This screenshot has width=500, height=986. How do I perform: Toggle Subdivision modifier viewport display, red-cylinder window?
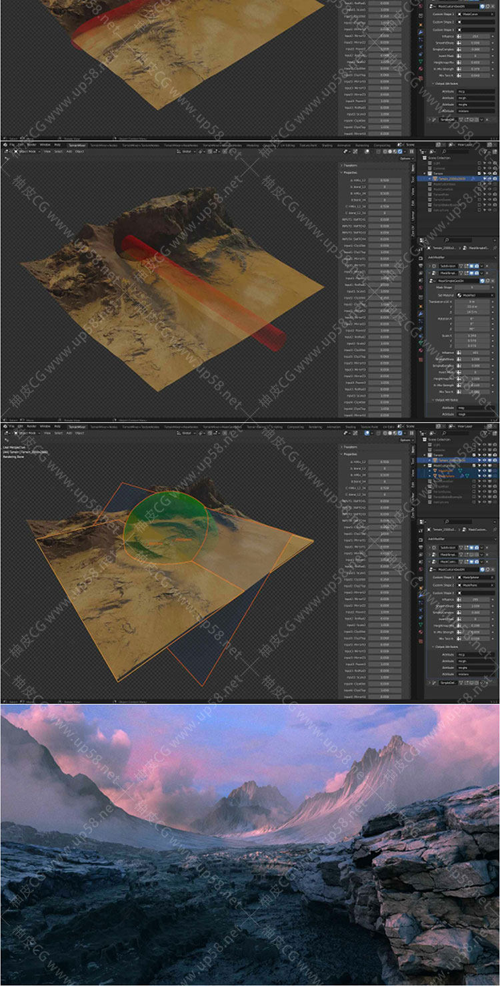pos(471,266)
